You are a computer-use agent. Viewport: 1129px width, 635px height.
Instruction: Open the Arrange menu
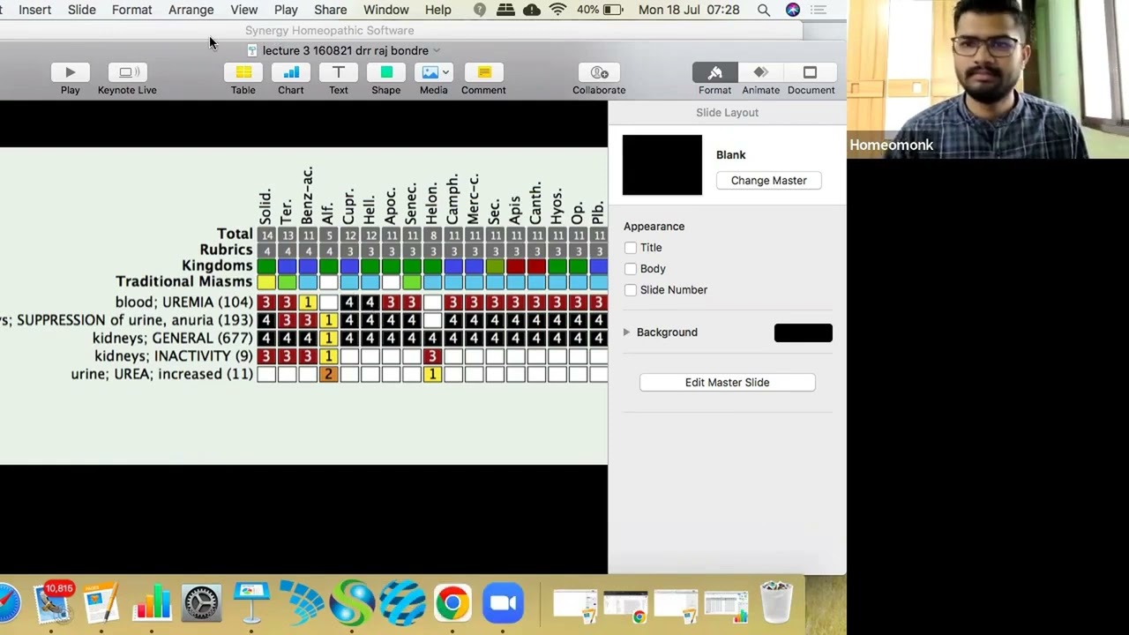[x=191, y=10]
